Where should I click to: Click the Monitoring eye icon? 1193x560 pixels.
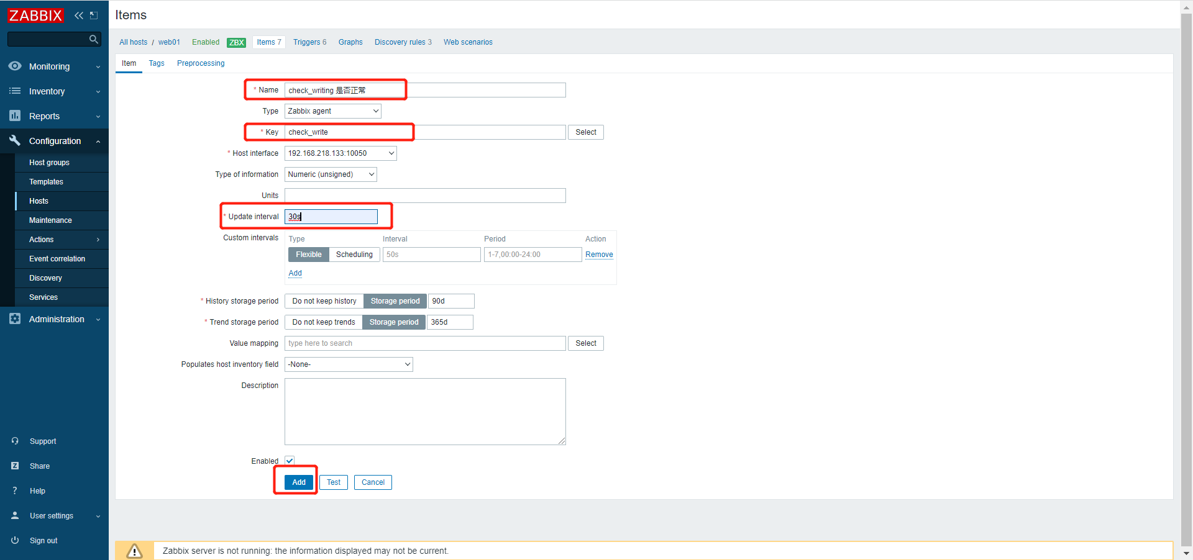15,66
